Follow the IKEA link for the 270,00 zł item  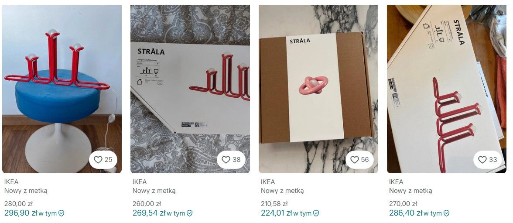(x=396, y=182)
